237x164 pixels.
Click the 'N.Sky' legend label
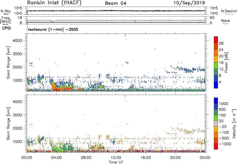6,11
